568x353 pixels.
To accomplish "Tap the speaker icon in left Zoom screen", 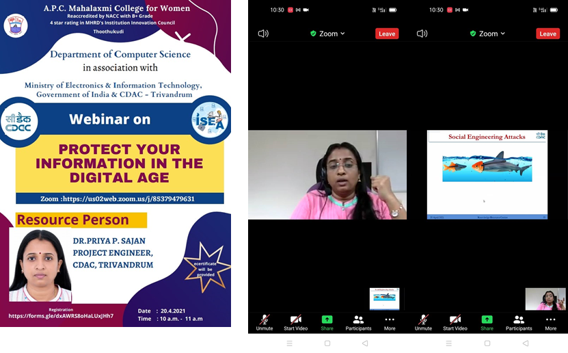I will pyautogui.click(x=263, y=34).
